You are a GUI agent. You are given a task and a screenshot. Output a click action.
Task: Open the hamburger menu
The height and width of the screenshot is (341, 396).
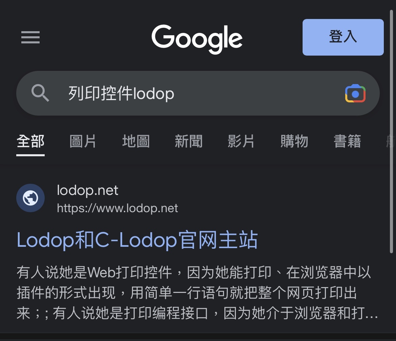[x=30, y=37]
